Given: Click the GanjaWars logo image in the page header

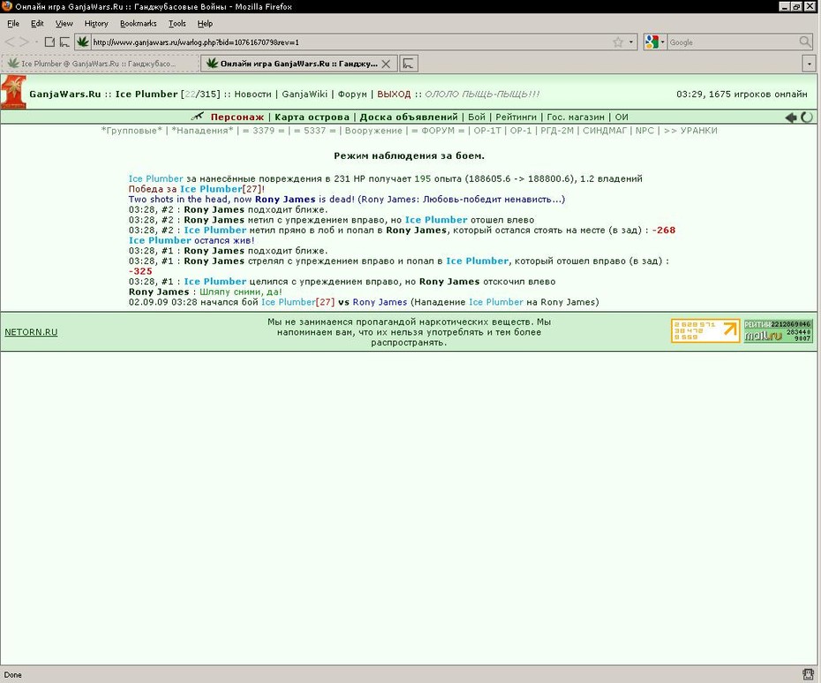Looking at the screenshot, I should (13, 92).
